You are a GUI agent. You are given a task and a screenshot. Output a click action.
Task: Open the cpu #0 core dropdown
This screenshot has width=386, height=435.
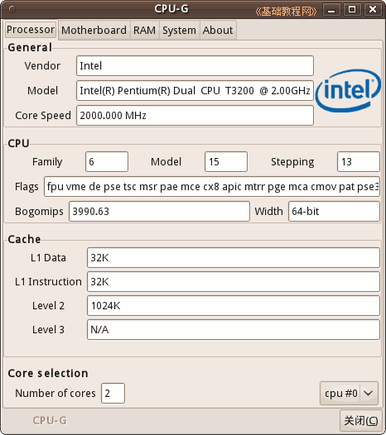coord(349,394)
